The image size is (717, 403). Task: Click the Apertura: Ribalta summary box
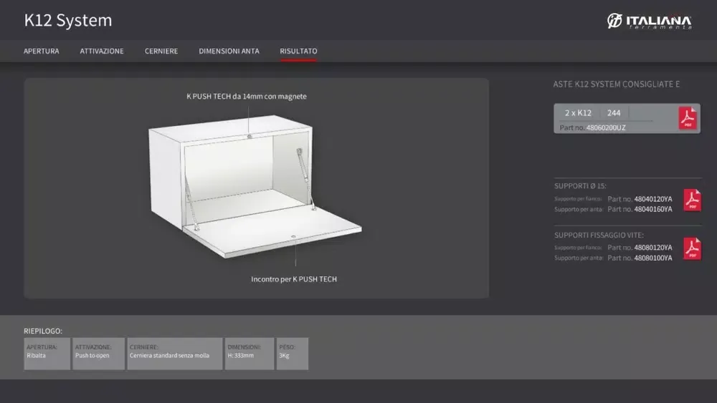coord(47,354)
